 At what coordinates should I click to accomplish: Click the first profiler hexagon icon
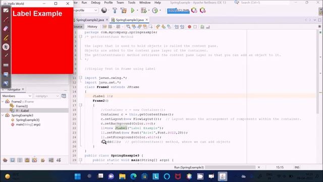tap(194, 10)
